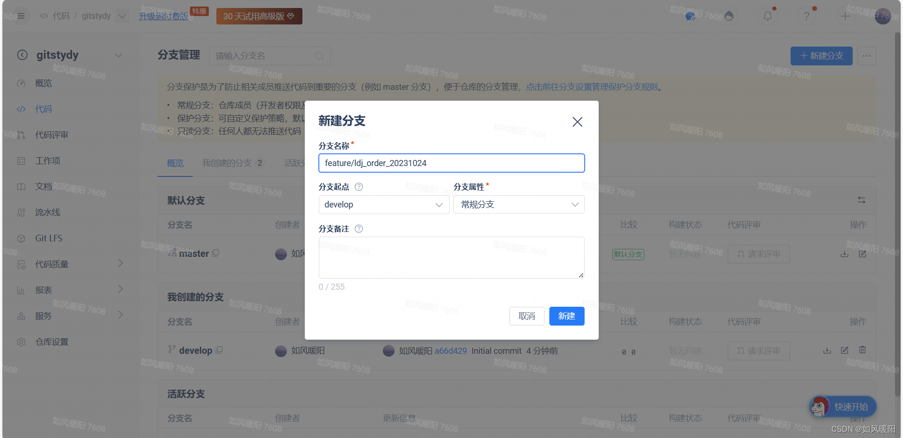This screenshot has height=438, width=903.
Task: Click the 分支备注 textarea
Action: (x=451, y=257)
